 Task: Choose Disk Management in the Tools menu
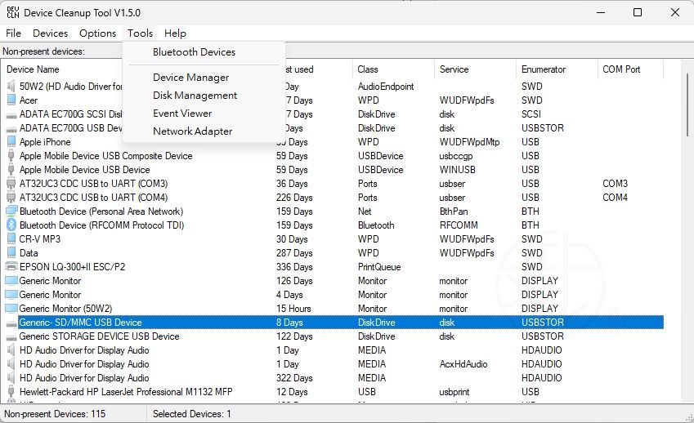point(195,96)
